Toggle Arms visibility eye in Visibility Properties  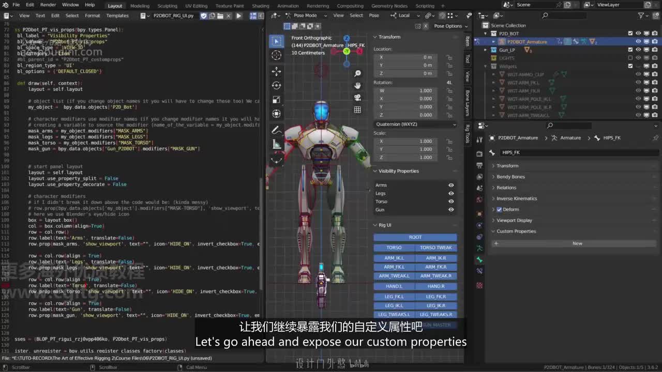pyautogui.click(x=451, y=185)
